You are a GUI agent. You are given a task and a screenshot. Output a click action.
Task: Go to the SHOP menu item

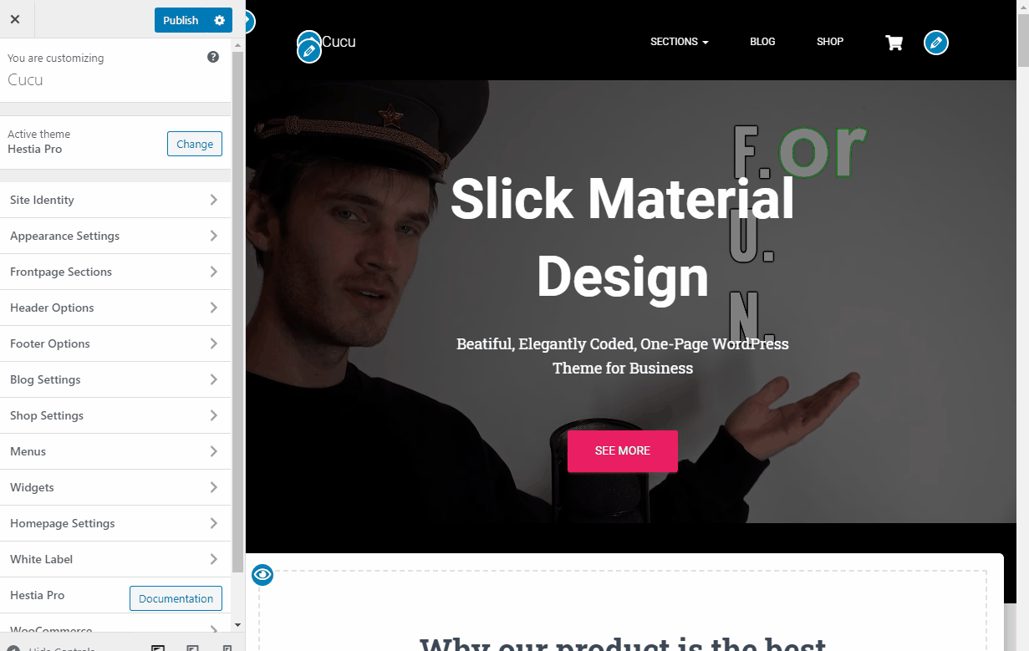click(830, 42)
